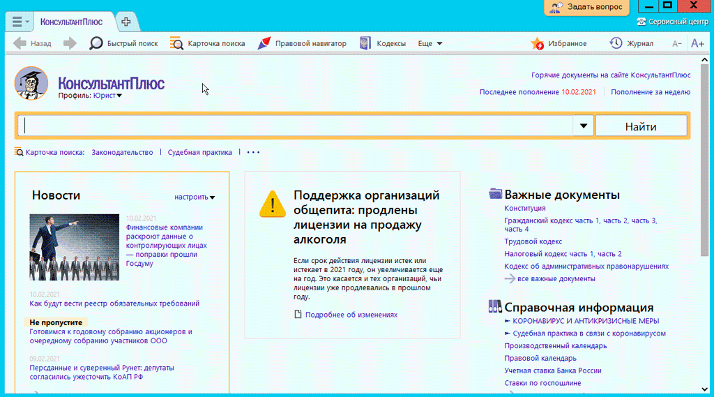
Task: Open the hamburger main menu
Action: click(20, 22)
